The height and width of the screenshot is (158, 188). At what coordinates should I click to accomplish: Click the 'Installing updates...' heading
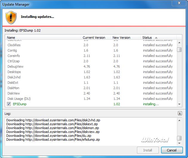[37, 17]
